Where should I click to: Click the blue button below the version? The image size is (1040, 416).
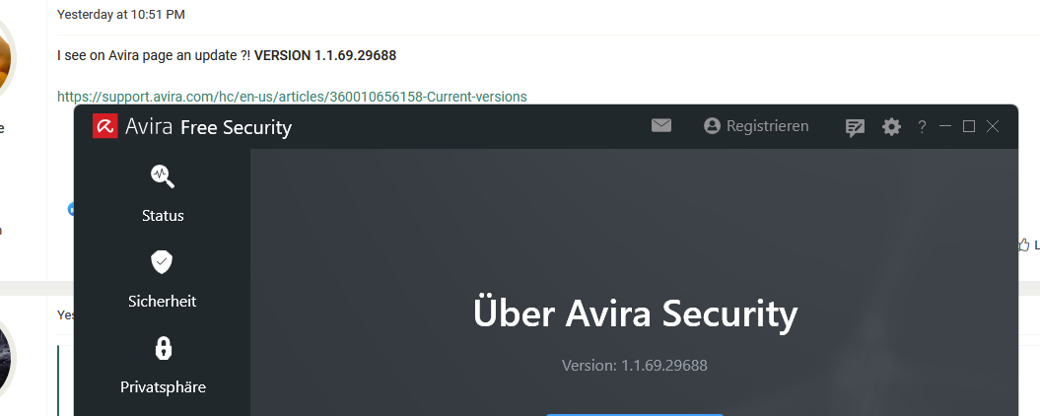[634, 413]
